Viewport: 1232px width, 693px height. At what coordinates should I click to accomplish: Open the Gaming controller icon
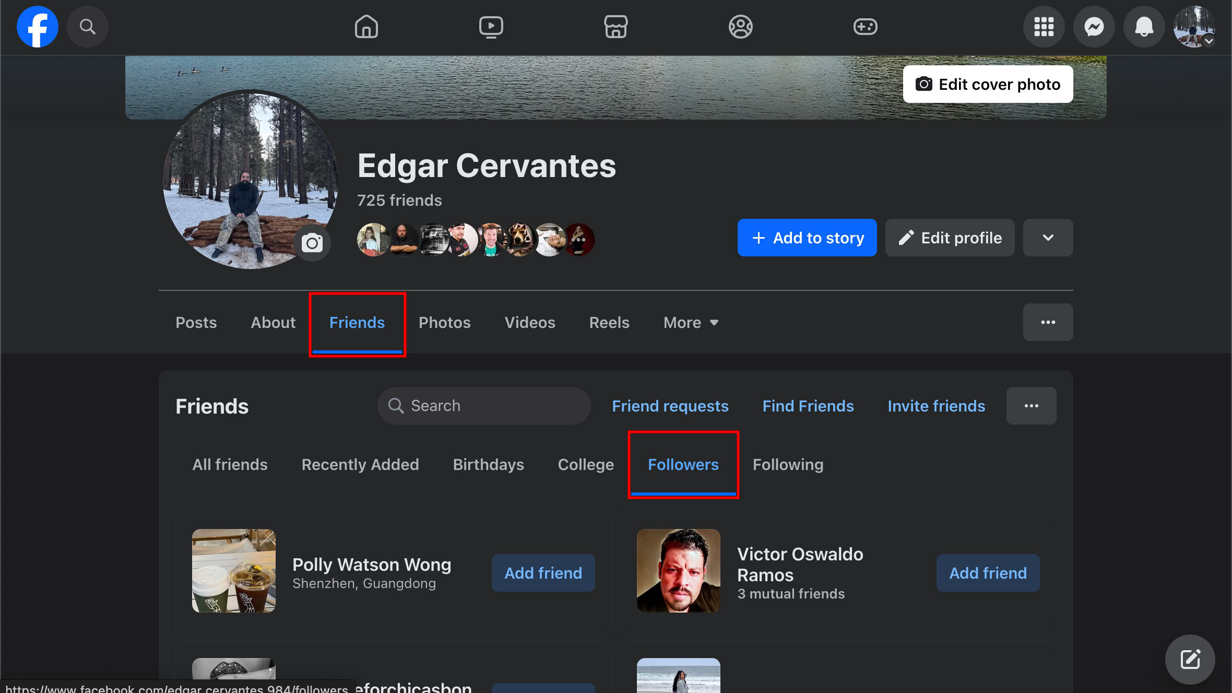tap(865, 27)
